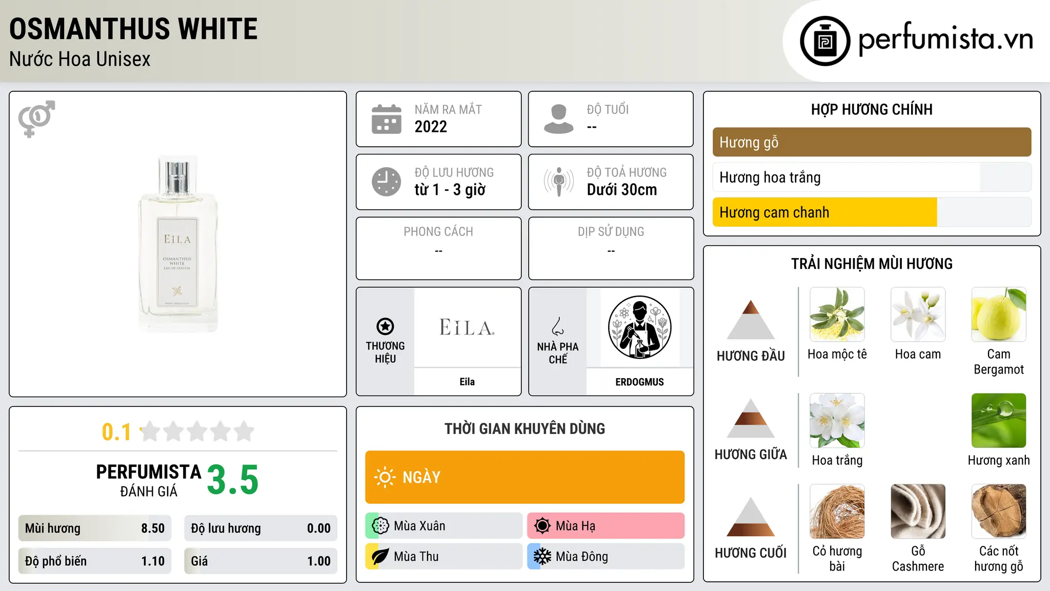Open the Eila brand name link
The width and height of the screenshot is (1050, 591).
coord(467,382)
